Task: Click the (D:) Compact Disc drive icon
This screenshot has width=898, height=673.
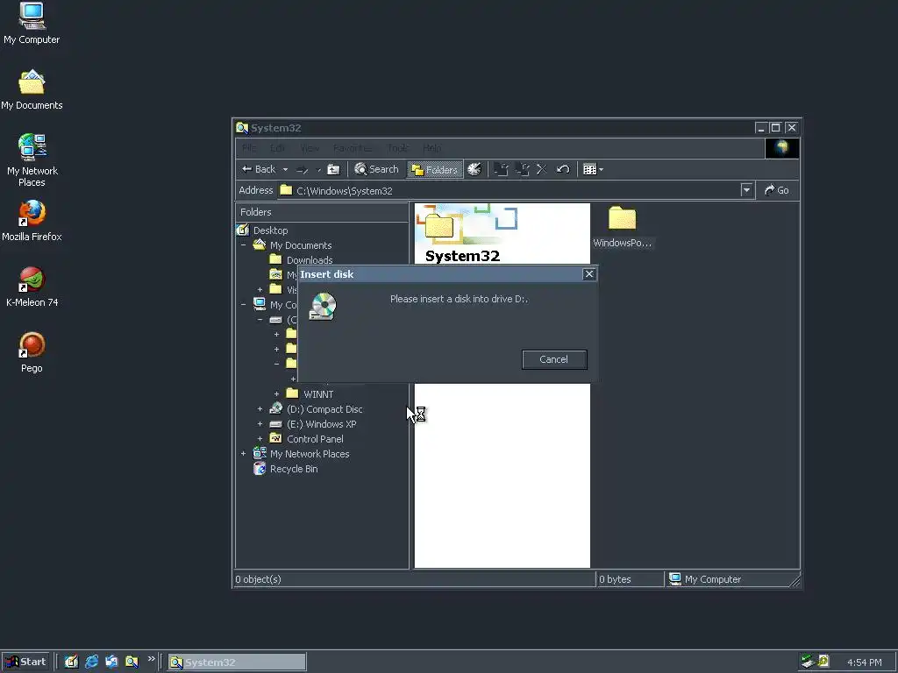Action: [x=276, y=408]
